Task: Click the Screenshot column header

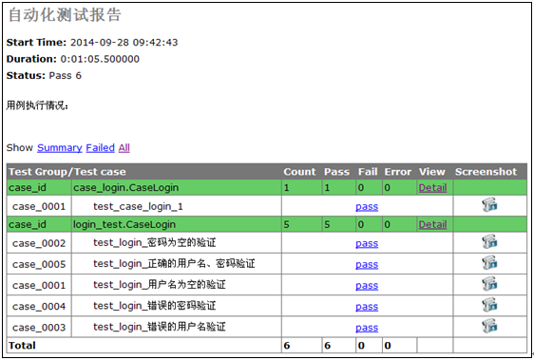Action: 486,172
